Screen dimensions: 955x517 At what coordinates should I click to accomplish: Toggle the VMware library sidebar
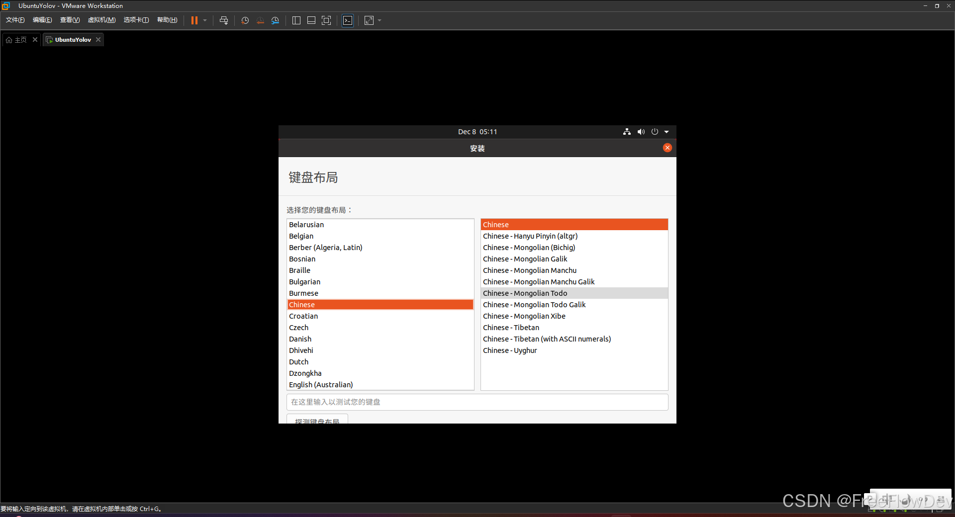296,20
